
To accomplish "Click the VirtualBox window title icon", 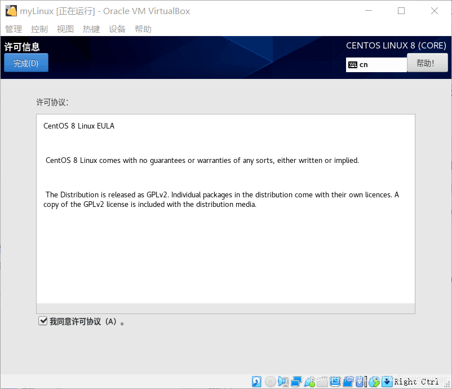I will coord(11,11).
